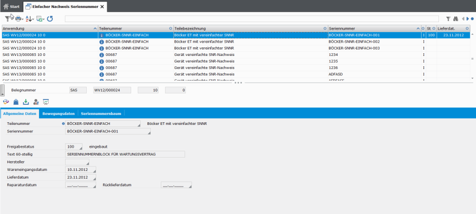Click the filter funnel icon in left toolbar
This screenshot has height=214, width=476.
click(x=8, y=18)
